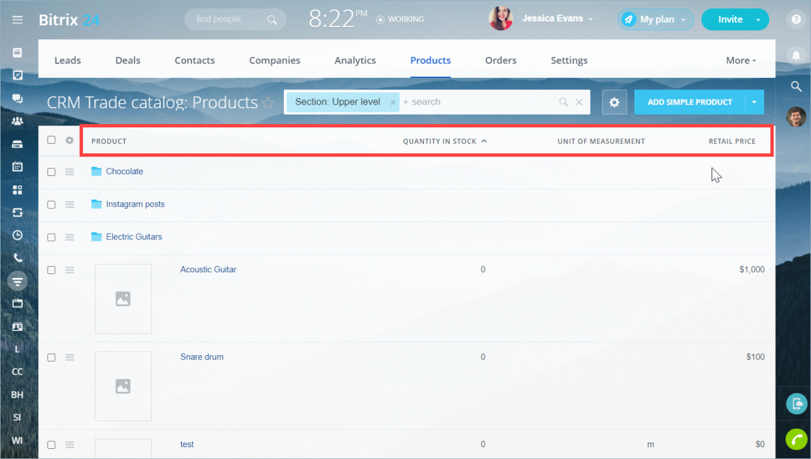This screenshot has height=459, width=811.
Task: Switch to the Companies tab
Action: [x=275, y=61]
